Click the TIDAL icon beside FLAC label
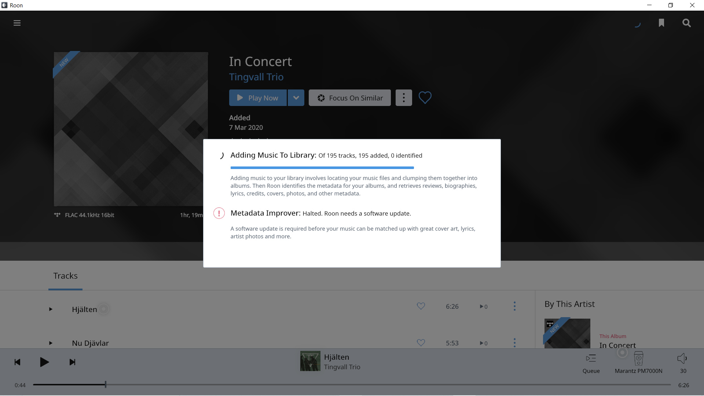 [57, 215]
